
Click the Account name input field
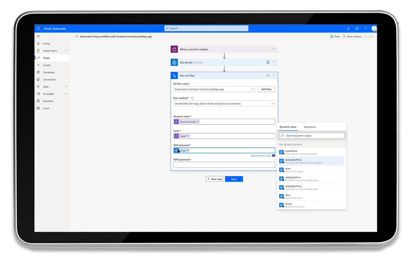(x=224, y=121)
